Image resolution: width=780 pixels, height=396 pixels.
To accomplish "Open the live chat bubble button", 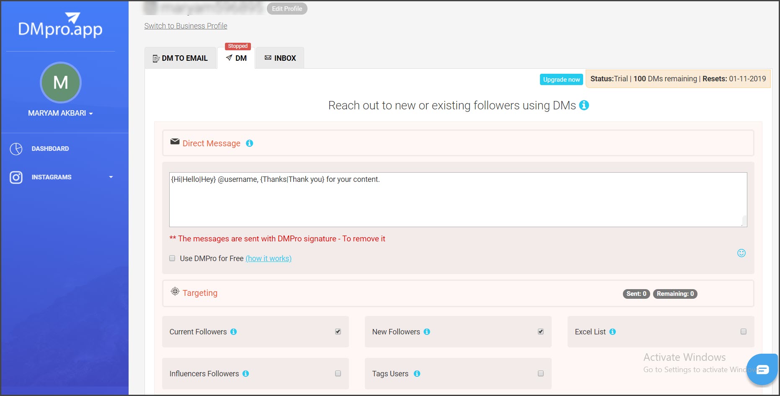I will 762,370.
